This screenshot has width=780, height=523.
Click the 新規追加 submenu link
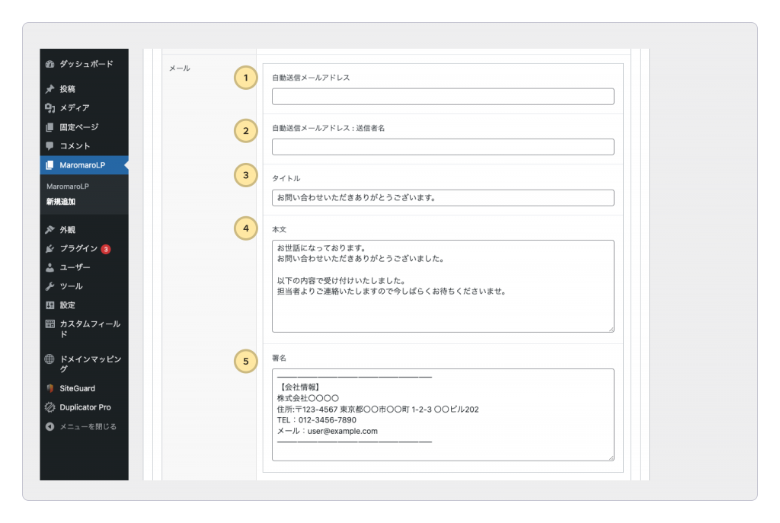tap(61, 202)
